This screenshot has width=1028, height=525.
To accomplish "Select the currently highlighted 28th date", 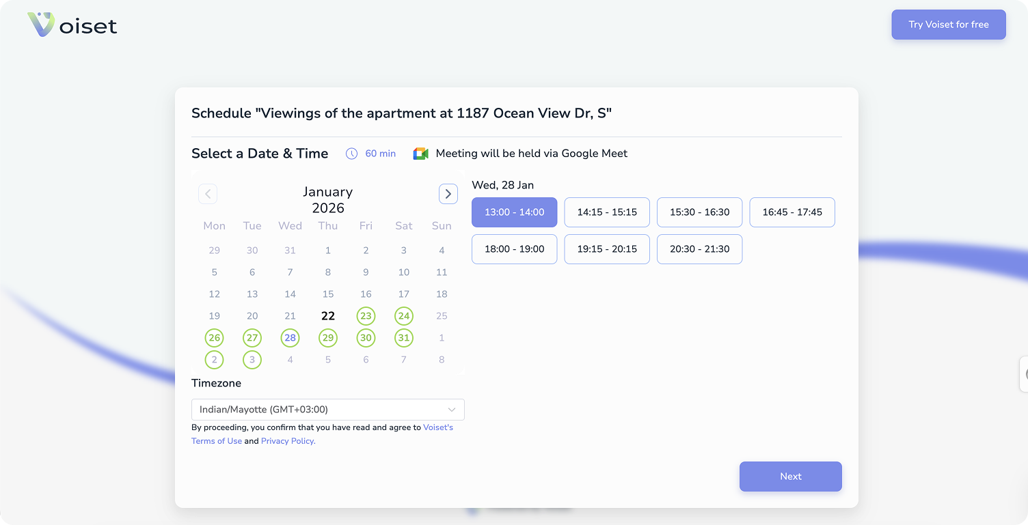I will [x=290, y=338].
